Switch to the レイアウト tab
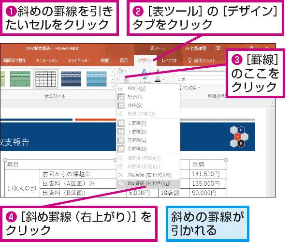The width and height of the screenshot is (290, 242). (x=170, y=60)
